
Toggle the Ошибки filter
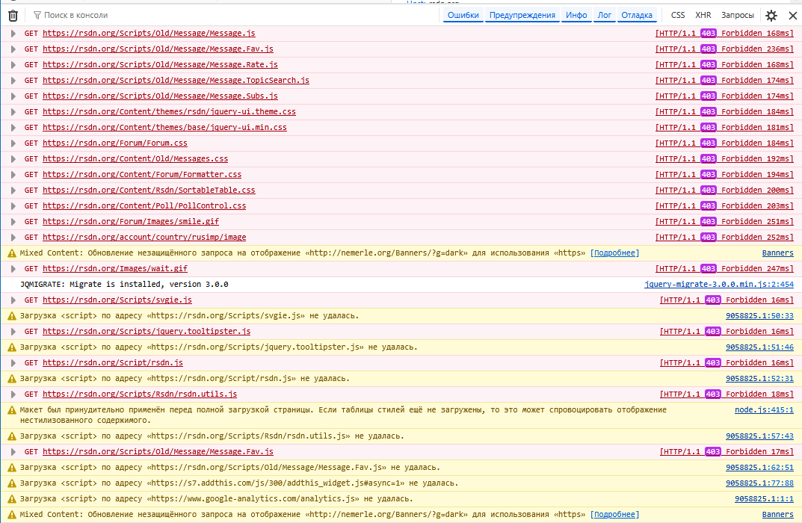pyautogui.click(x=463, y=15)
